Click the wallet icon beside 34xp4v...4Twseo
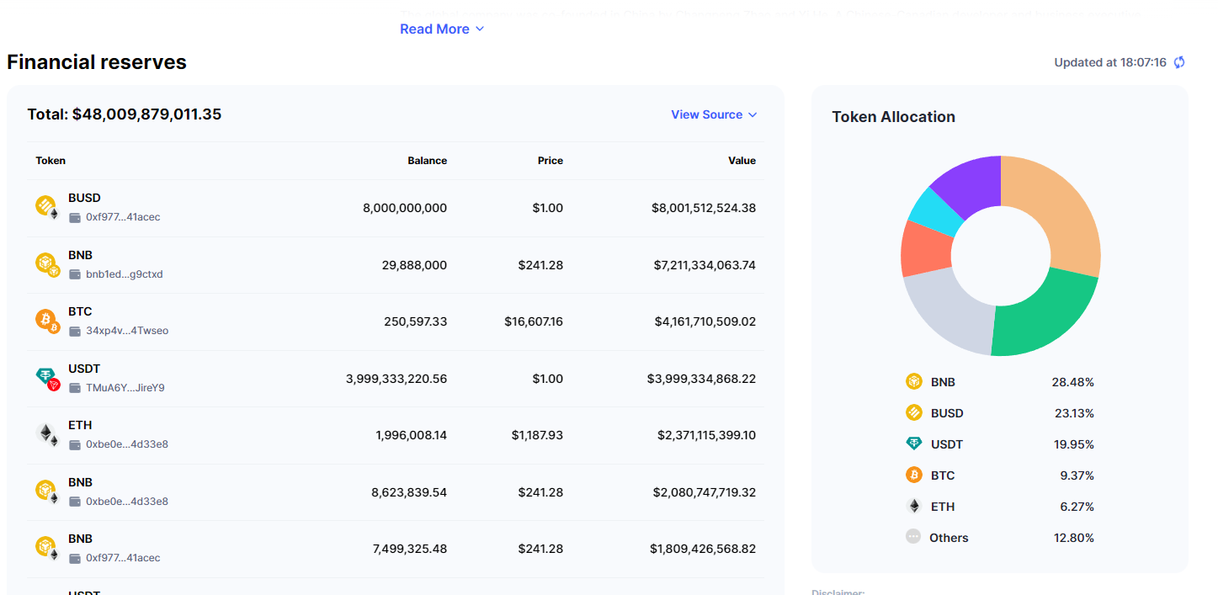1218x595 pixels. (x=75, y=331)
